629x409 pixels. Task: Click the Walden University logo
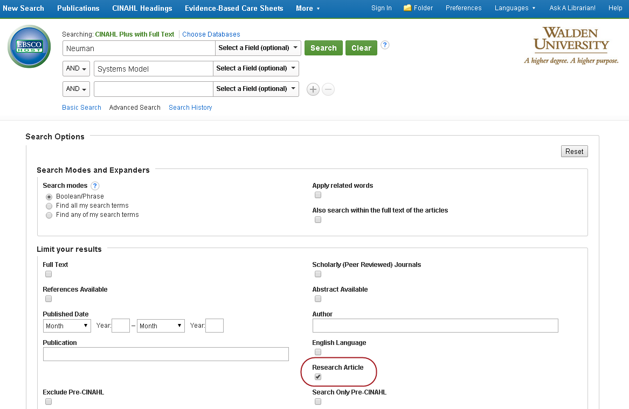tap(571, 45)
